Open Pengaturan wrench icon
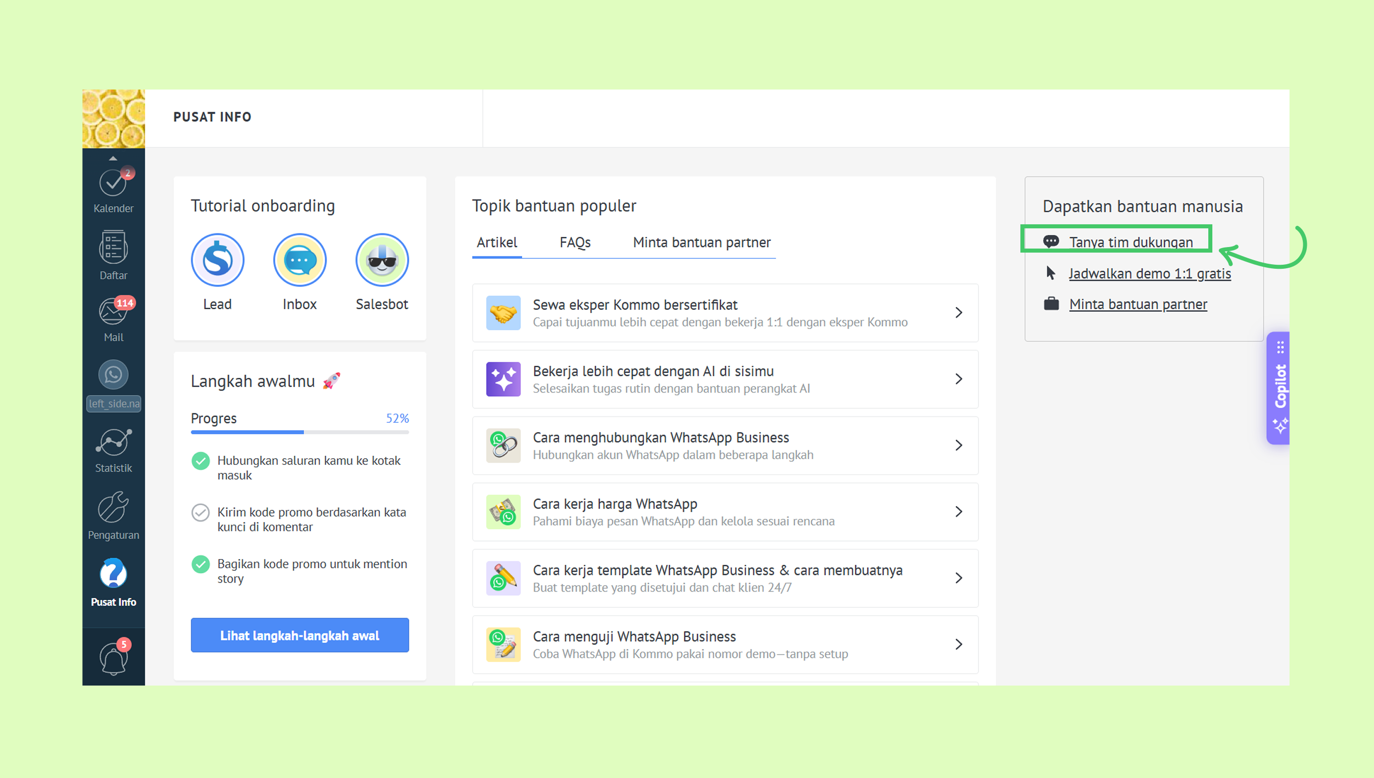1374x778 pixels. (113, 508)
